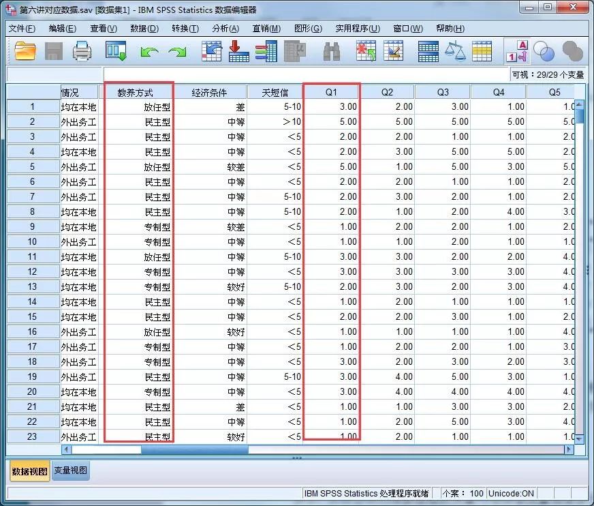The height and width of the screenshot is (506, 594).
Task: Click the Undo arrow
Action: coord(148,51)
